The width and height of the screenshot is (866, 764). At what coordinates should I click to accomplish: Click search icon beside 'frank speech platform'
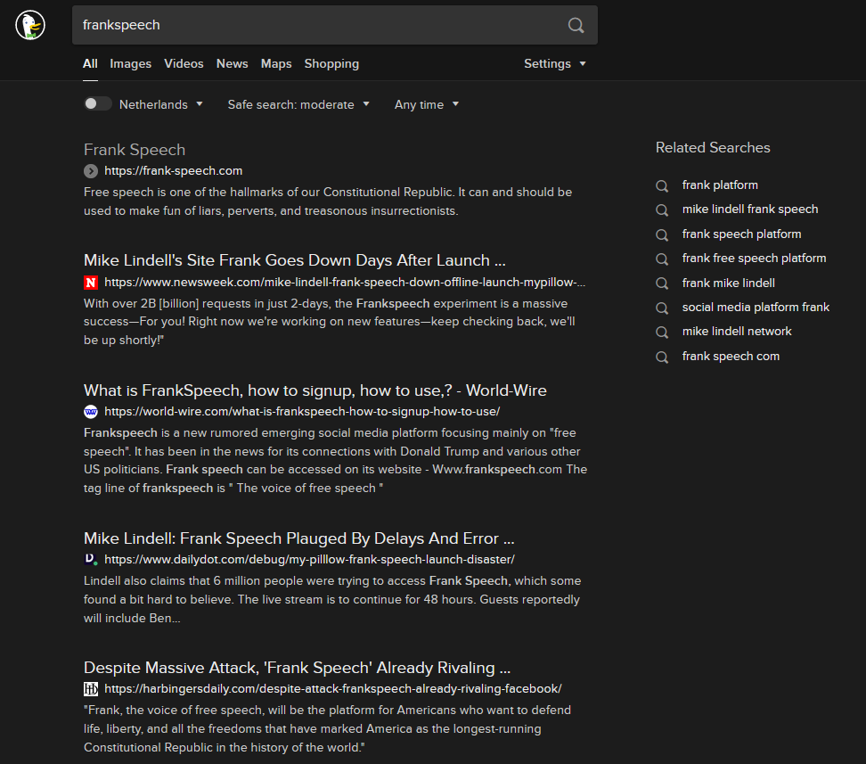tap(662, 235)
